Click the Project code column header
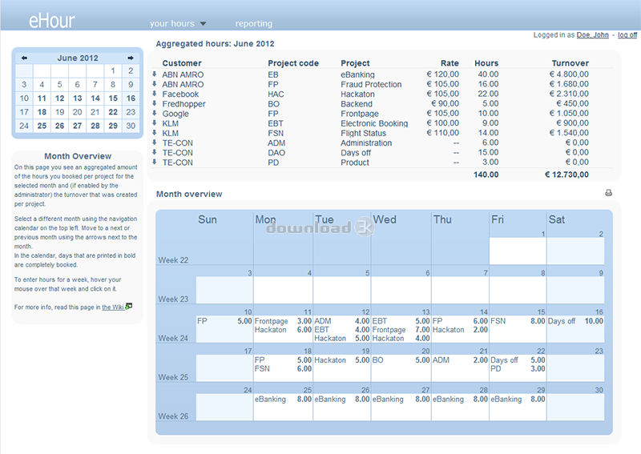 click(293, 63)
